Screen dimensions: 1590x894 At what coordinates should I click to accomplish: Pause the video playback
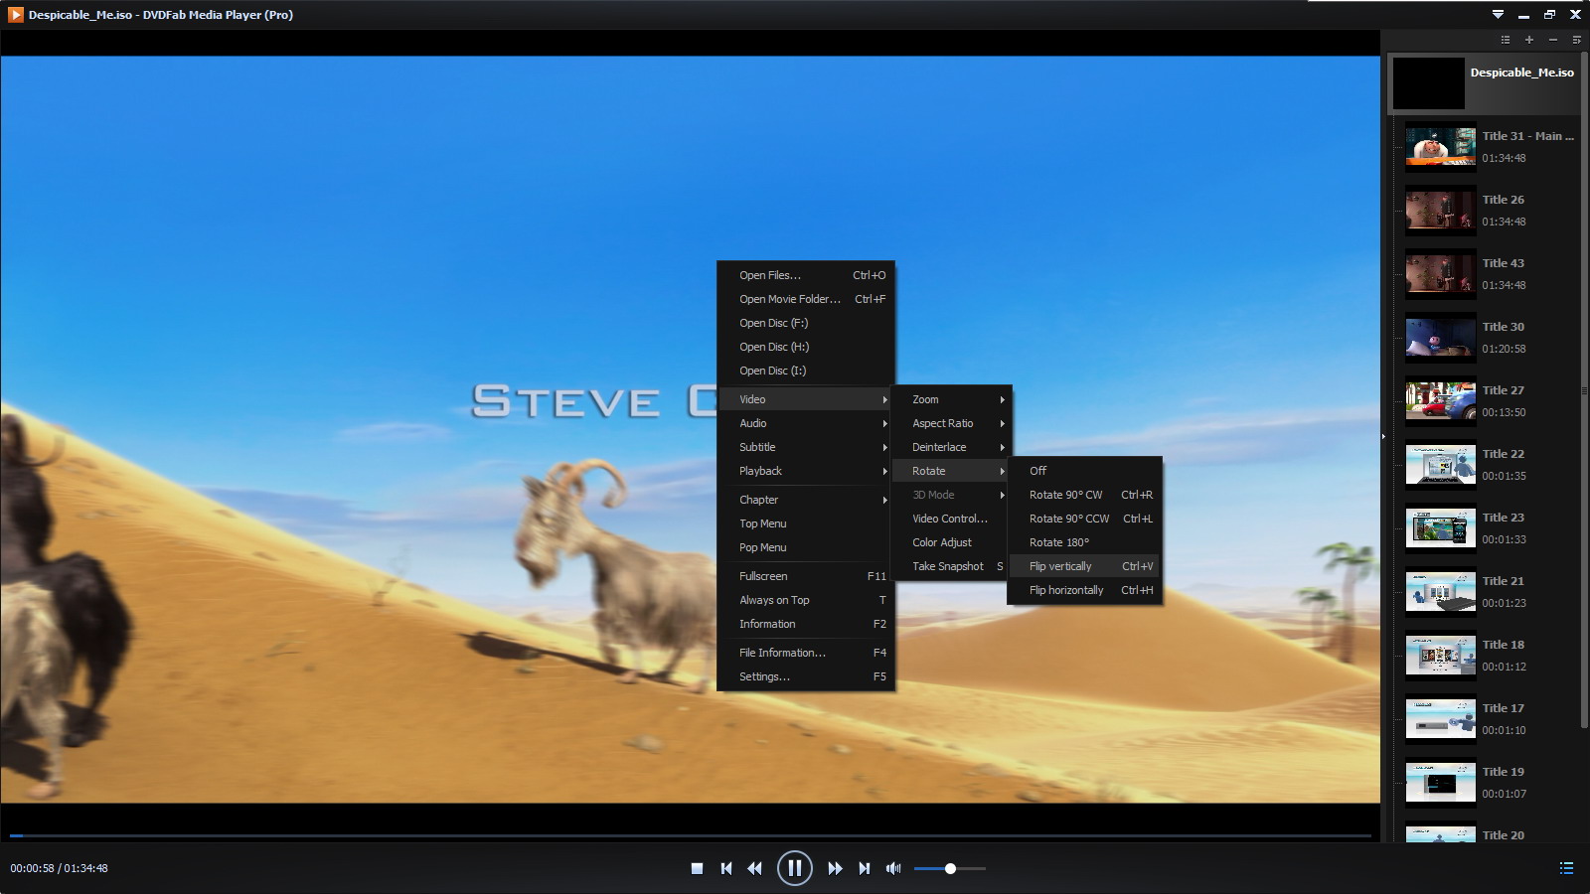(x=794, y=868)
